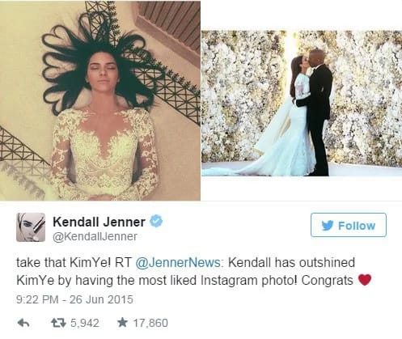The width and height of the screenshot is (402, 339).
Task: Follow Kendall Jenner
Action: coord(349,225)
